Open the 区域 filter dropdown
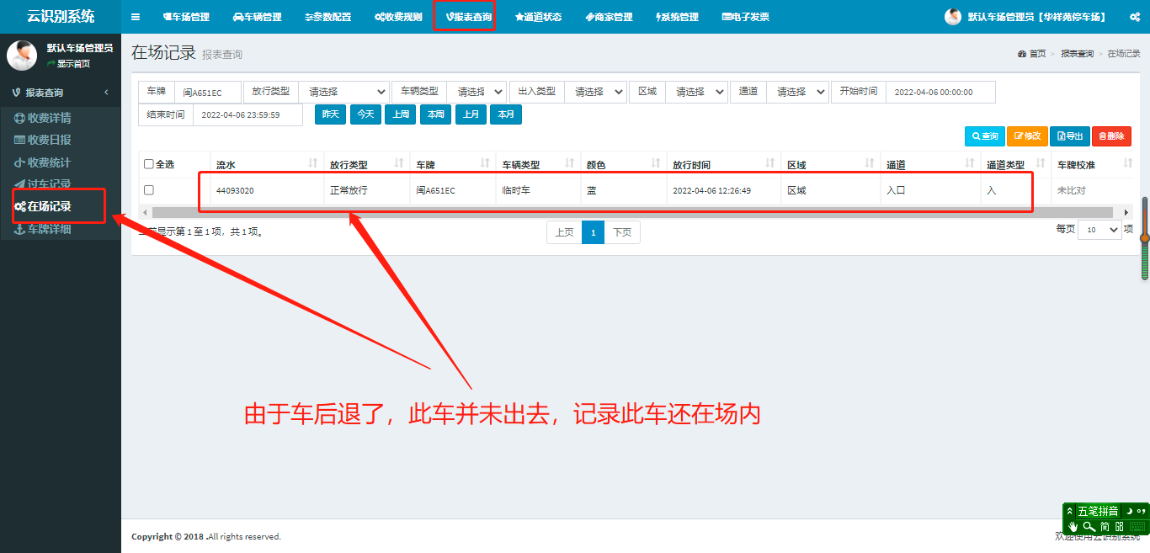The height and width of the screenshot is (553, 1150). pos(697,92)
